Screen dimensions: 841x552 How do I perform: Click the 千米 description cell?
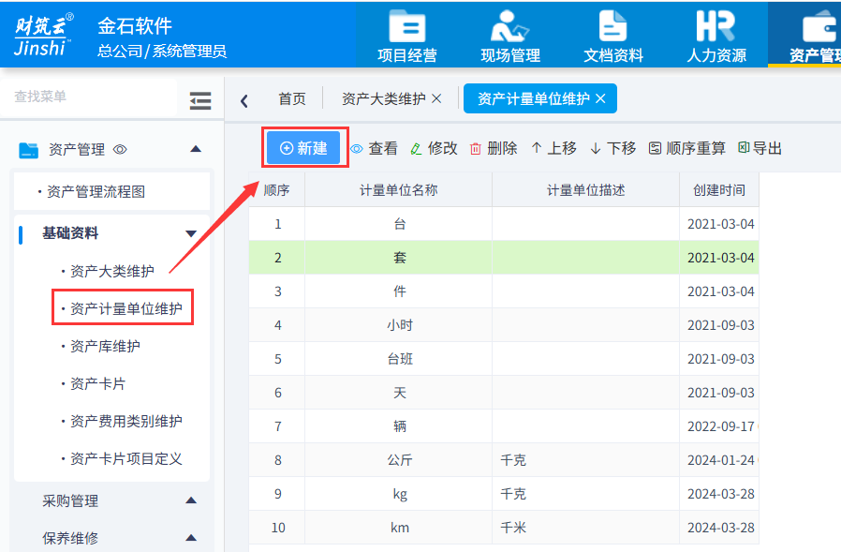click(x=585, y=528)
